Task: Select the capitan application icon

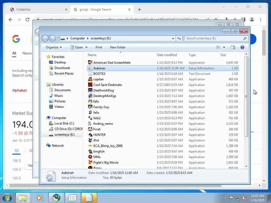Action: pos(90,79)
